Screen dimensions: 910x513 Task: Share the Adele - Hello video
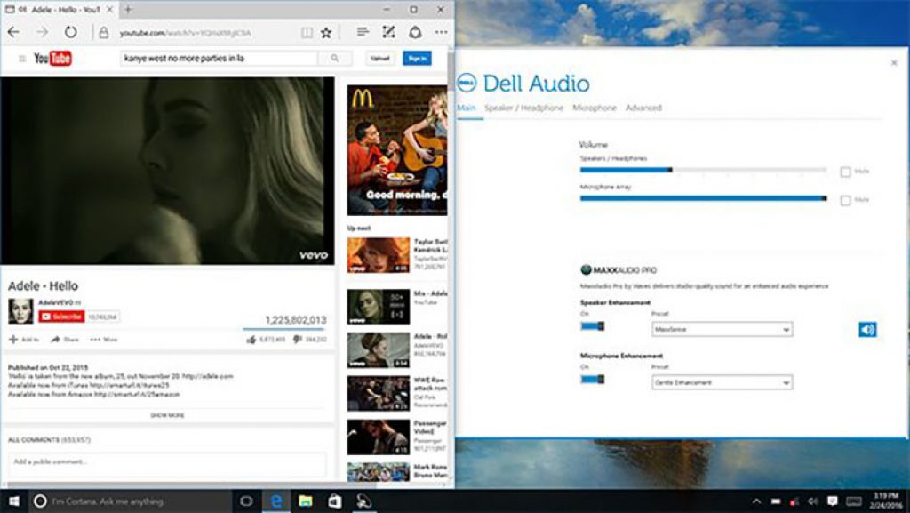(64, 340)
